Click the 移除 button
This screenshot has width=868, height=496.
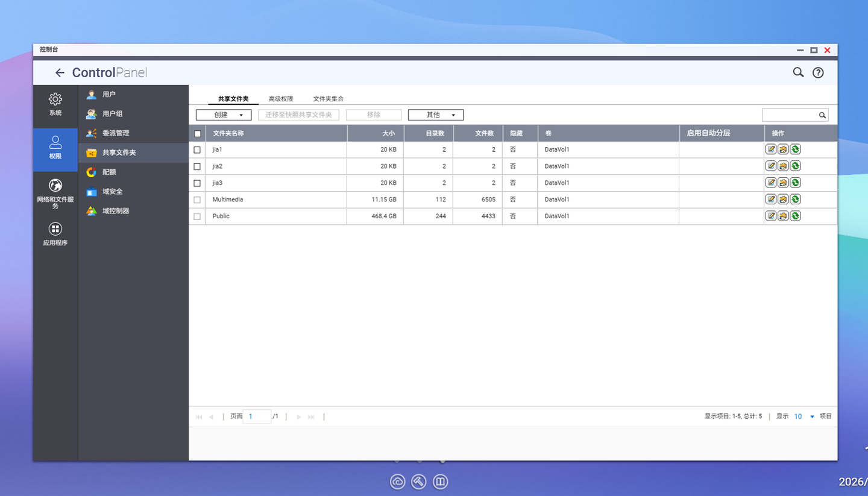[374, 115]
